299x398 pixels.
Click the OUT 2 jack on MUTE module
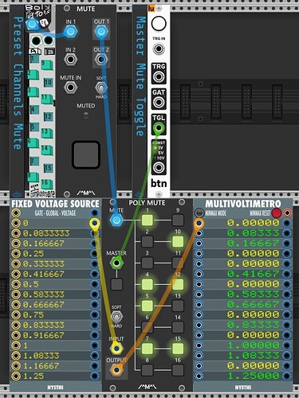tap(100, 60)
